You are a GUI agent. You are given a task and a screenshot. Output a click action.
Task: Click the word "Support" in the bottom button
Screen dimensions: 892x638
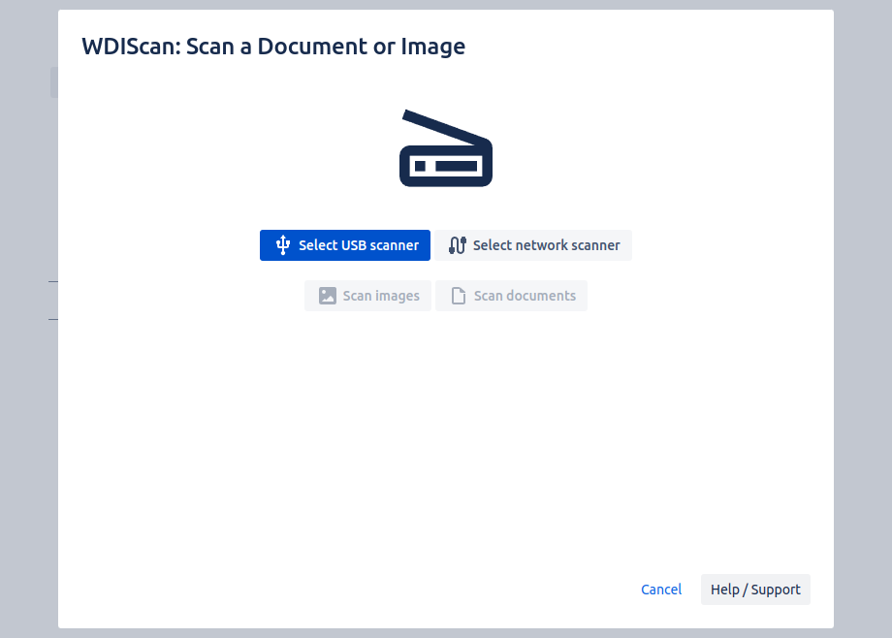click(777, 590)
